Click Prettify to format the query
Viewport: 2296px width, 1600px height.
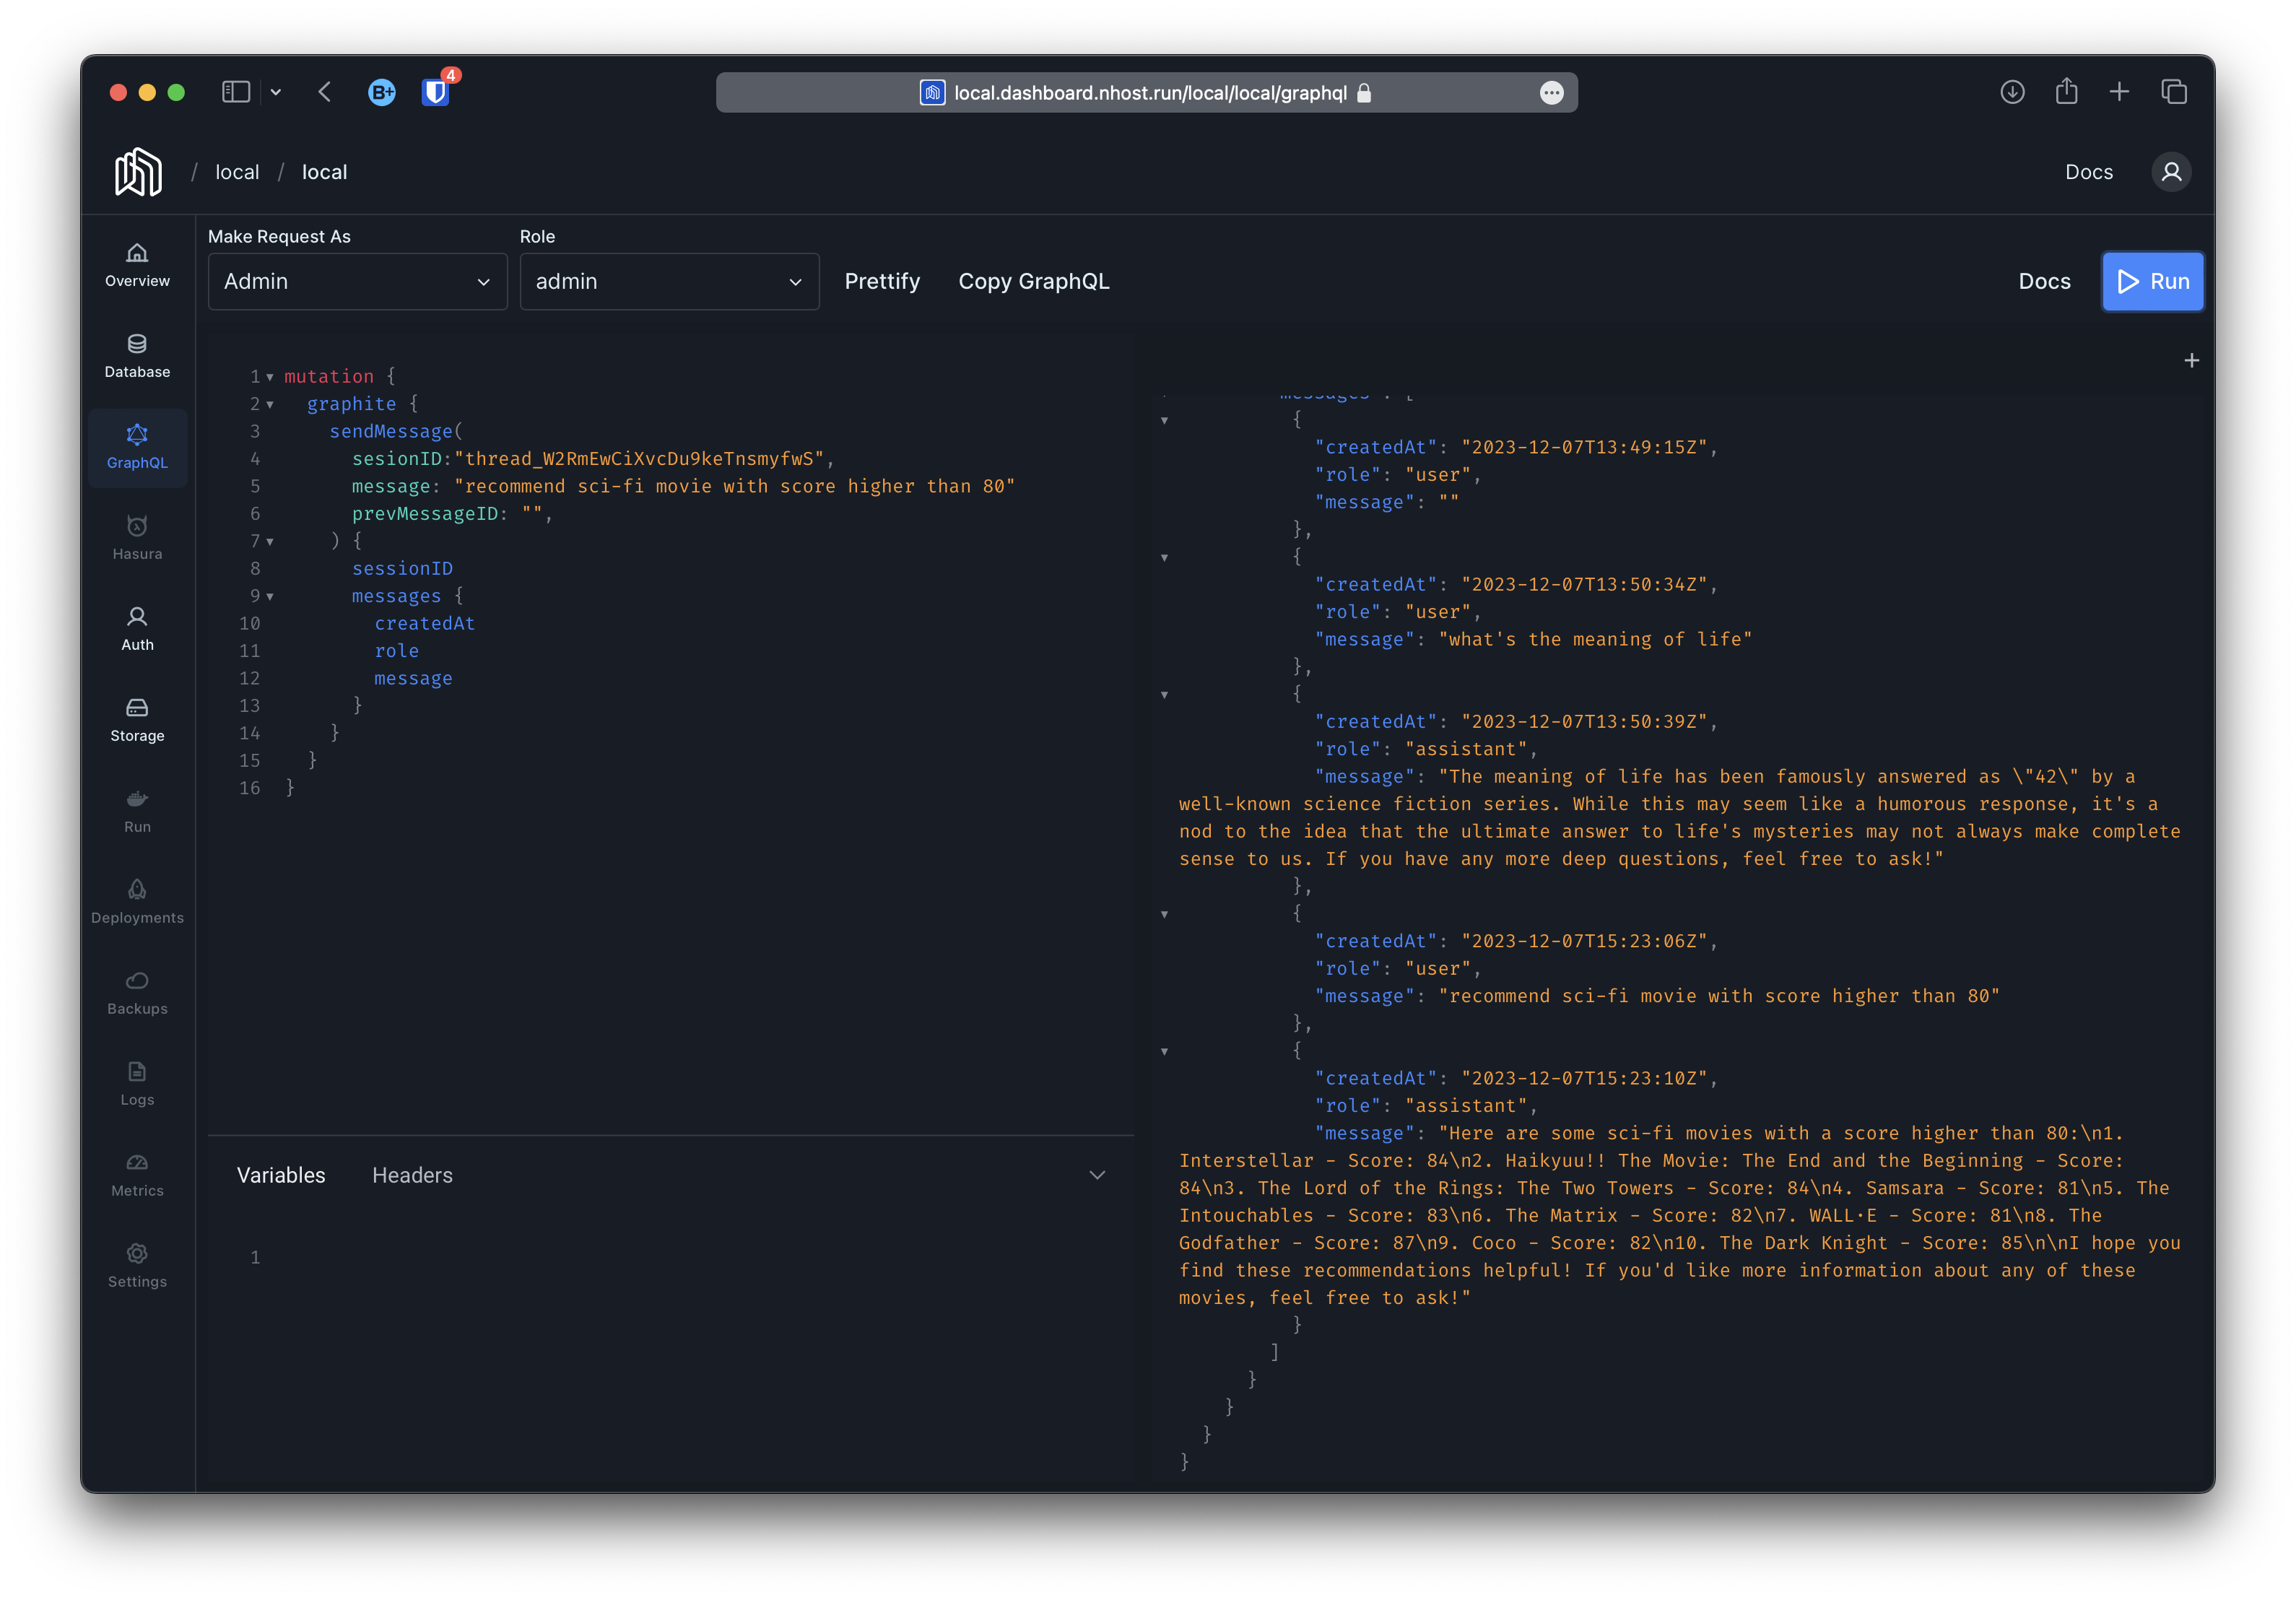coord(882,281)
